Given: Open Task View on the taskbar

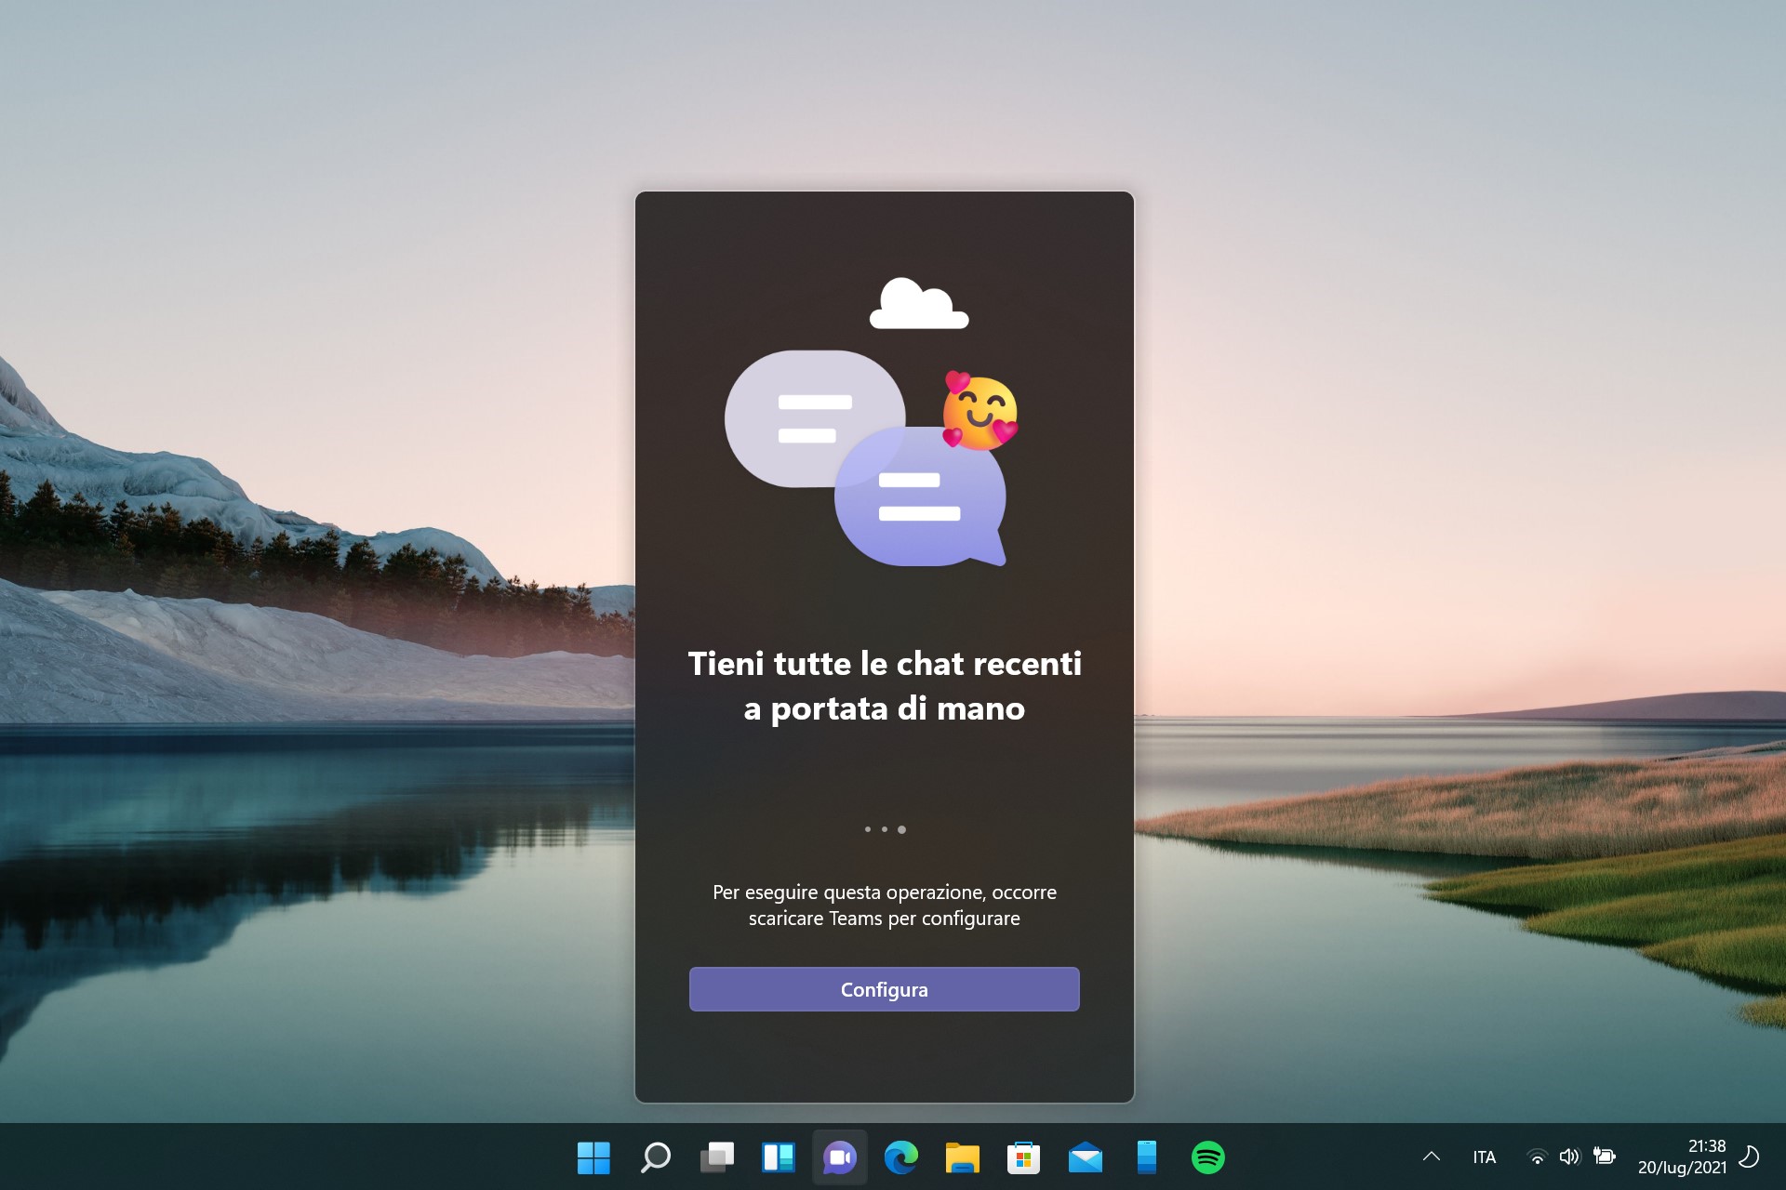Looking at the screenshot, I should (716, 1157).
